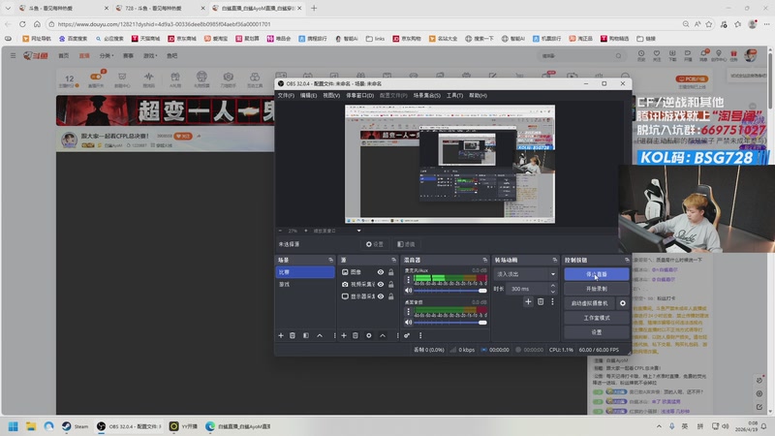775x436 pixels.
Task: Open transition properties three-dot menu
Action: coord(552,301)
